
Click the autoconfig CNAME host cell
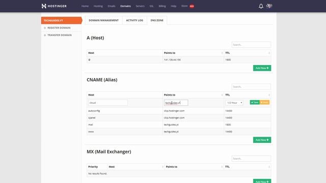[x=124, y=111]
